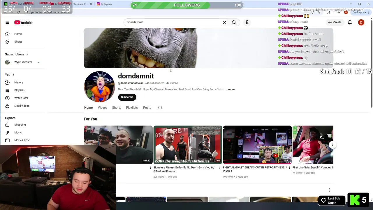The height and width of the screenshot is (210, 373).
Task: Select the channel Playlists tab
Action: pyautogui.click(x=132, y=108)
